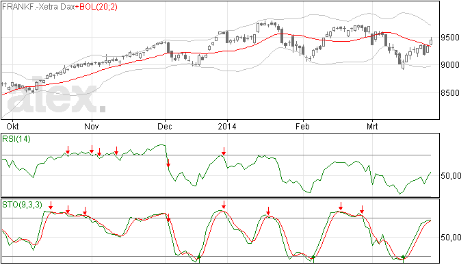472x265 pixels.
Task: Click the first red sell arrow in RSI panel
Action: (68, 150)
